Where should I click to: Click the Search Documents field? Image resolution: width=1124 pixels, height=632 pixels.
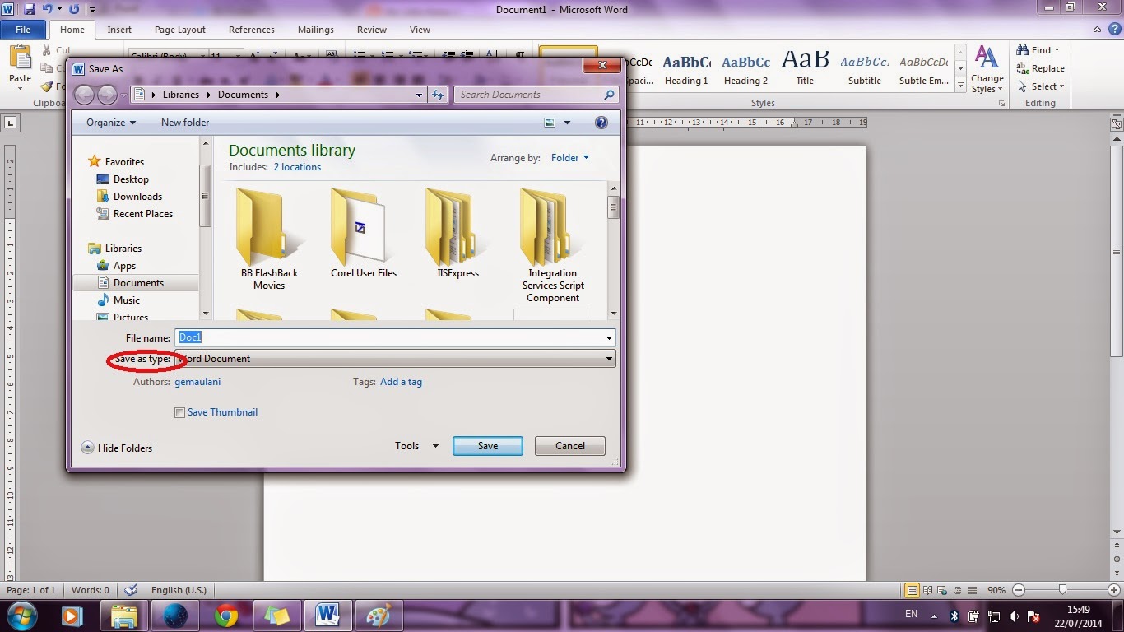tap(536, 95)
